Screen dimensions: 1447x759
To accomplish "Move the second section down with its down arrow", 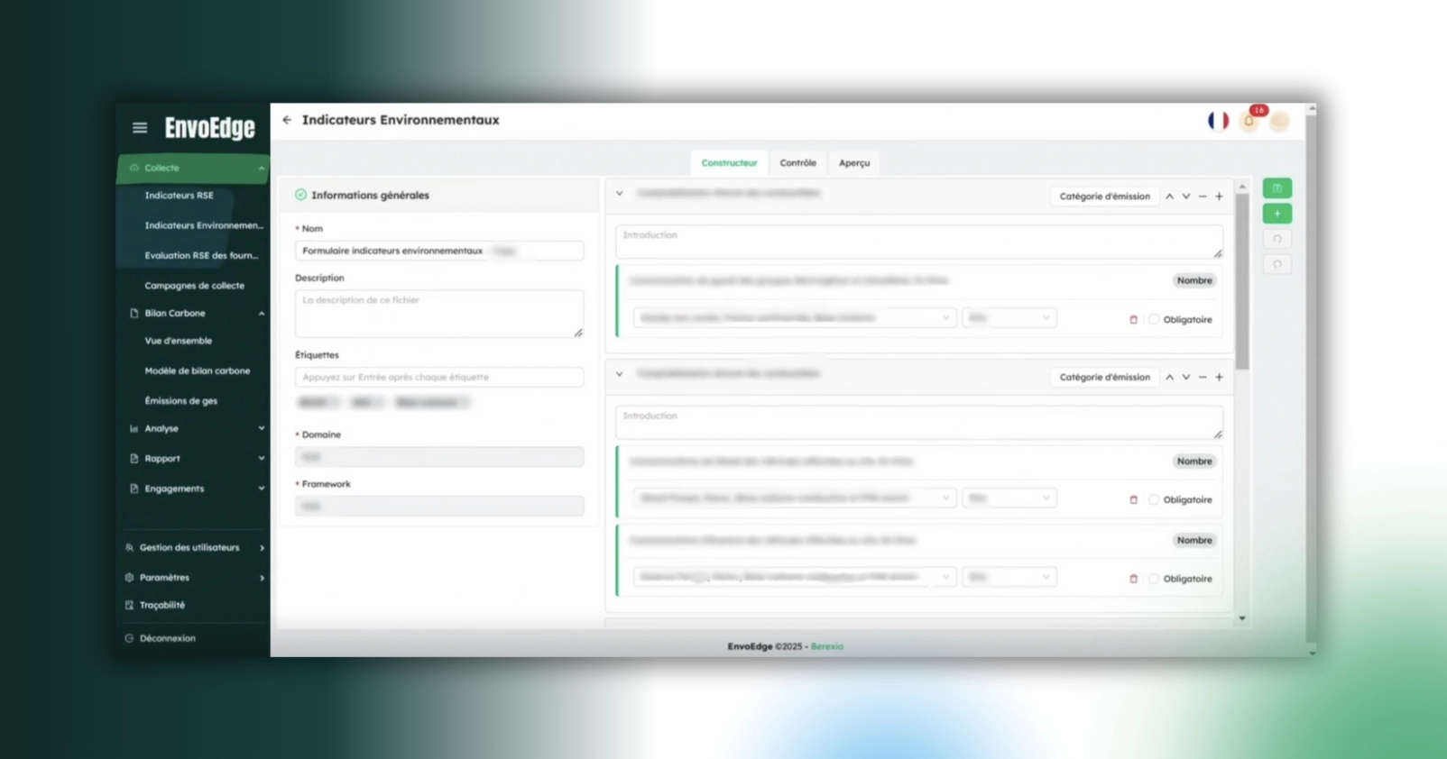I will (x=1186, y=378).
